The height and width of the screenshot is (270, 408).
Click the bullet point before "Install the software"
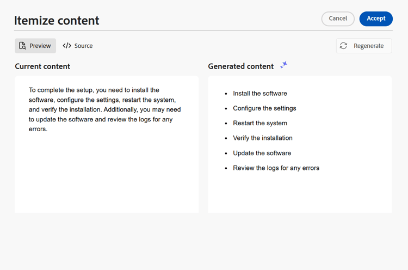[226, 94]
